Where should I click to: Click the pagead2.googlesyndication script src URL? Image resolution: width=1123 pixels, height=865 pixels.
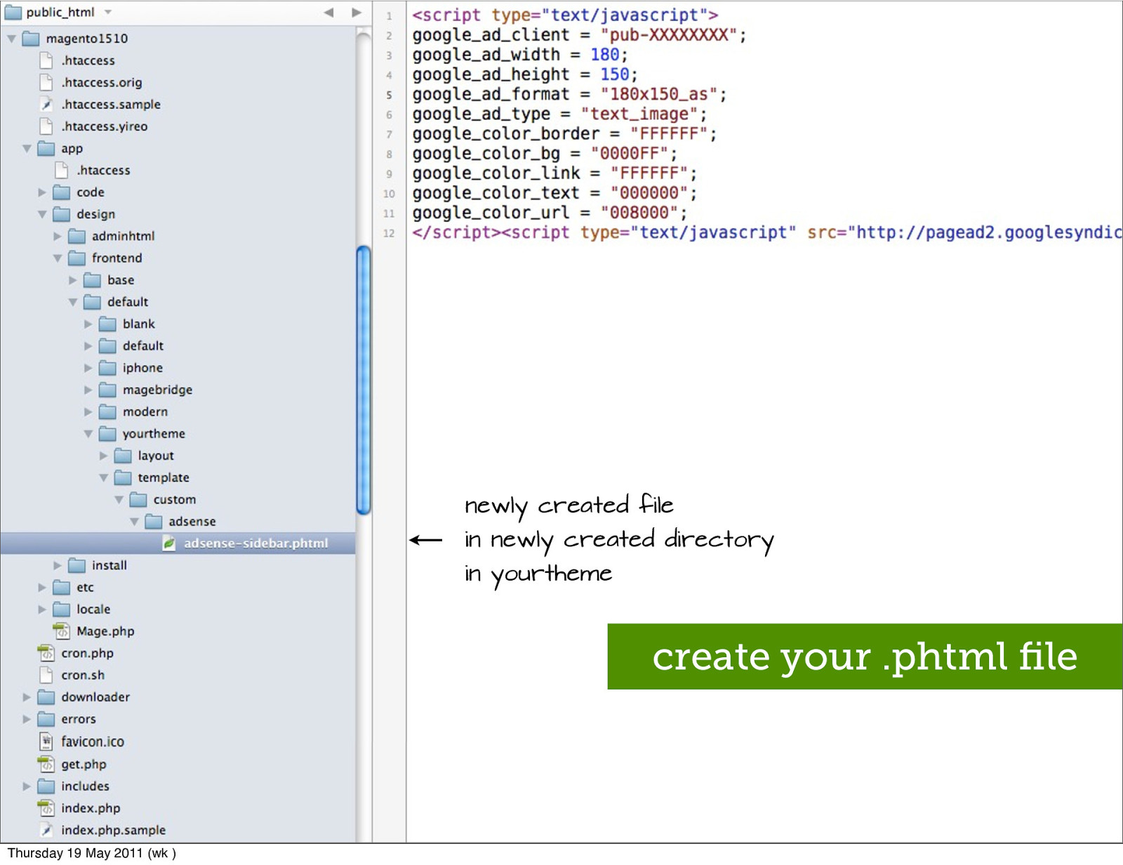tap(985, 232)
